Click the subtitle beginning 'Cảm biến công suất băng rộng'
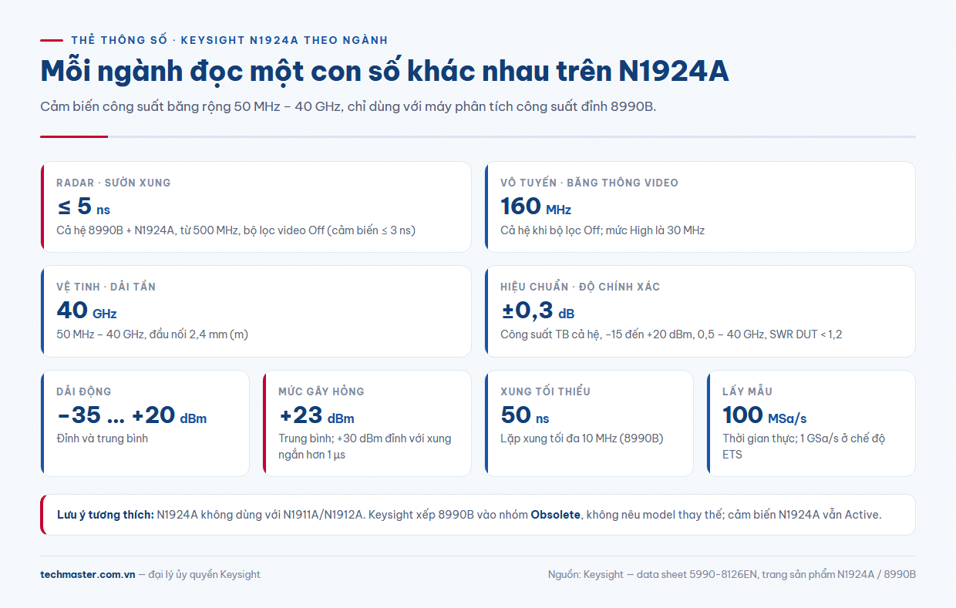 coord(348,106)
